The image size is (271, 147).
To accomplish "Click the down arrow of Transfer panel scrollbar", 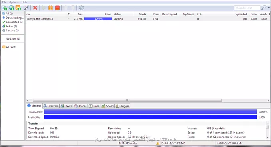I will click(268, 137).
